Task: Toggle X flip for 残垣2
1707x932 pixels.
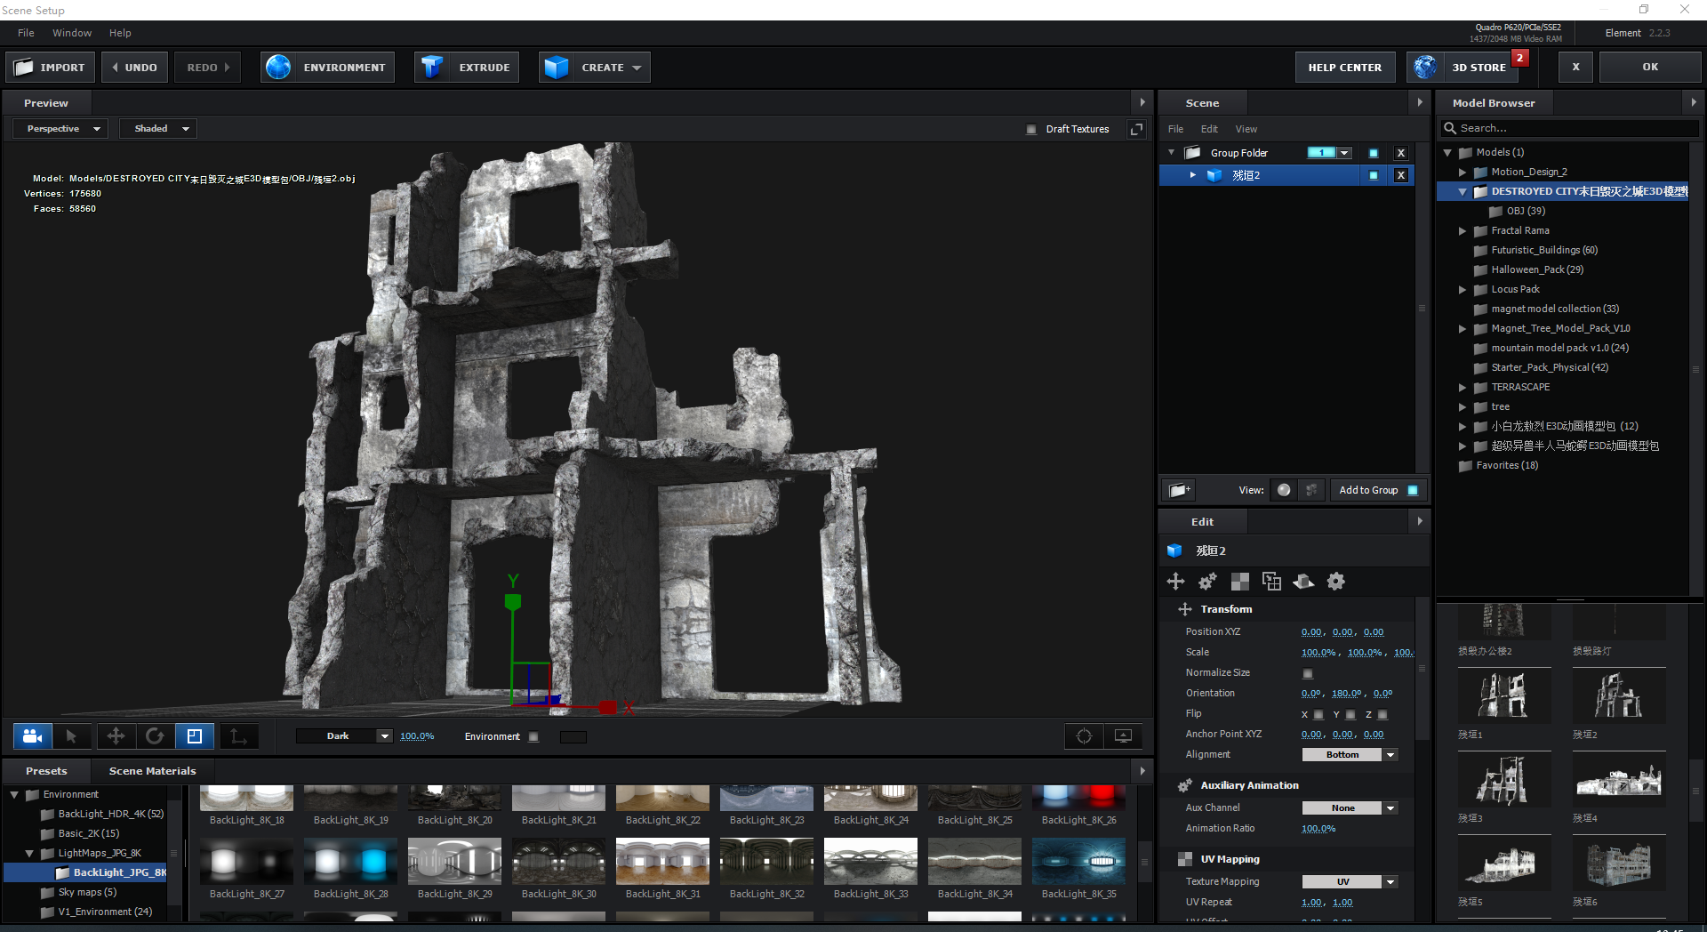Action: [1318, 714]
